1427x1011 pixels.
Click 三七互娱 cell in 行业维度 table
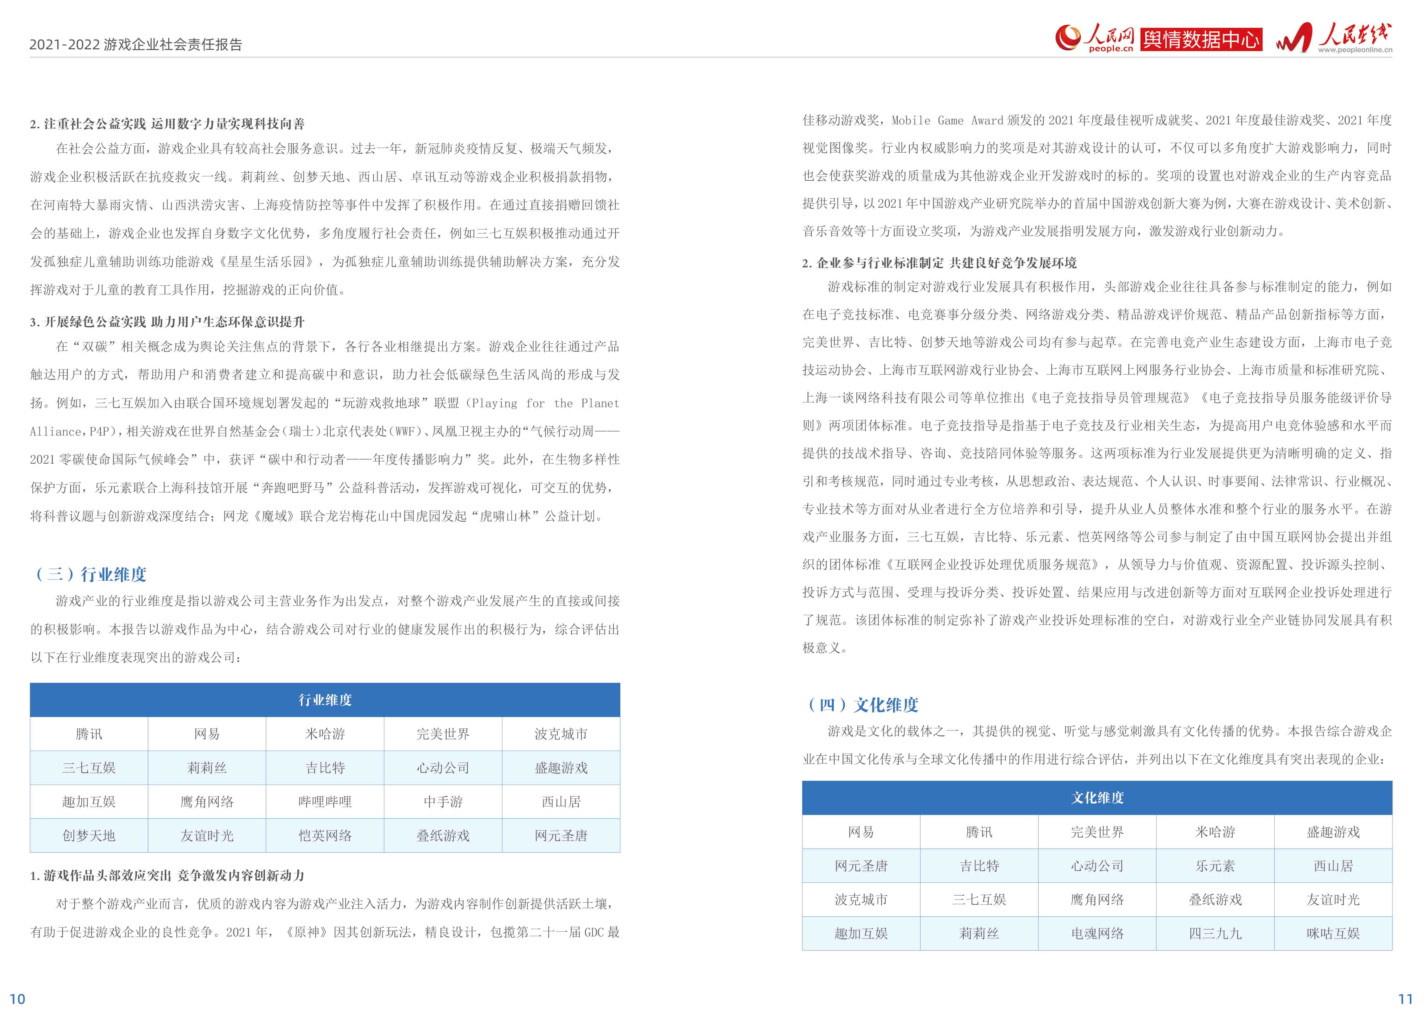89,768
